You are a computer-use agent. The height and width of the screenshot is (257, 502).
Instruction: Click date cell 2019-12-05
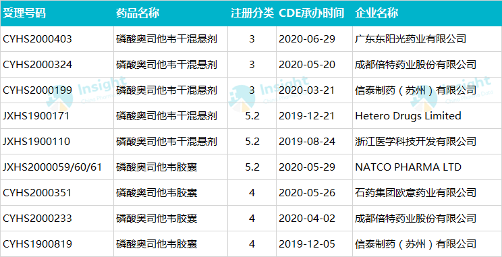click(x=307, y=244)
